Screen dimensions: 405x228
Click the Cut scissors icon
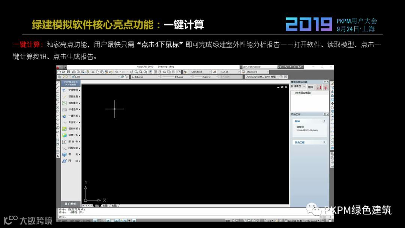(93, 72)
